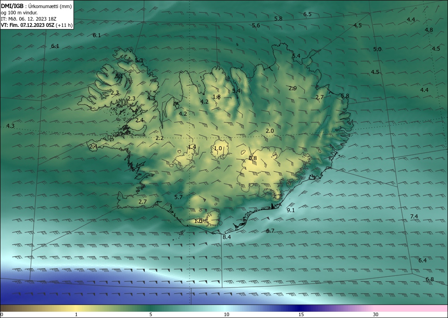The height and width of the screenshot is (318, 448).
Task: Click the header line 'DMI/IGB : Úrkomumætti (mm)'
Action: (36, 6)
